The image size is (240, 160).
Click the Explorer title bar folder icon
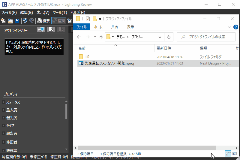pyautogui.click(x=78, y=19)
